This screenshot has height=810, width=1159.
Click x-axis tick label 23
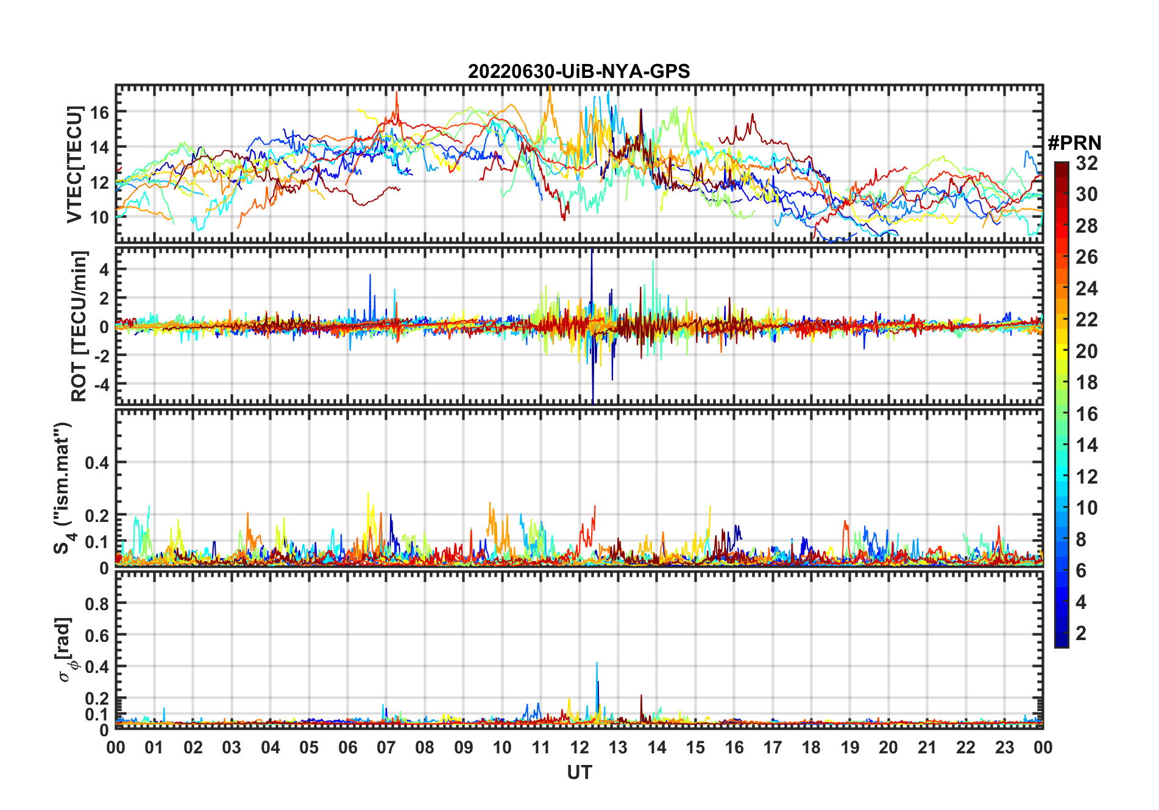[1004, 747]
